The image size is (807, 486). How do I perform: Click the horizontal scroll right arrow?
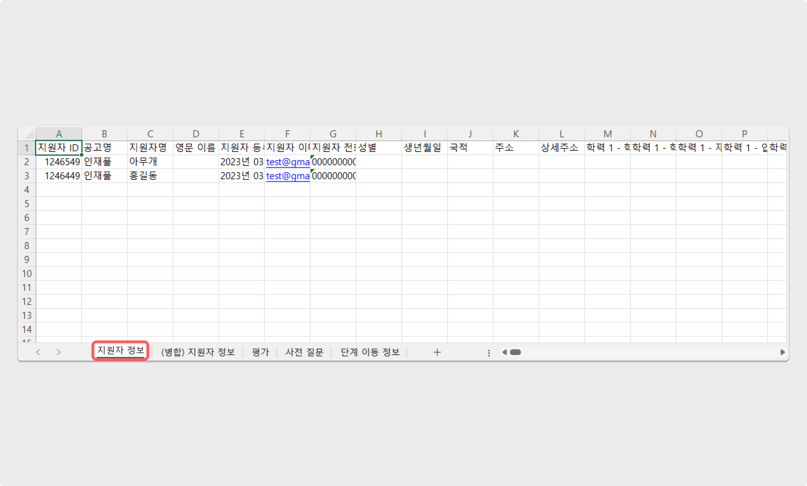pos(782,352)
